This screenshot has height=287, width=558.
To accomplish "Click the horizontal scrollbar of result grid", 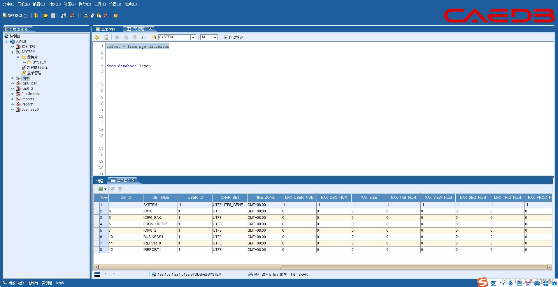I will tap(190, 267).
